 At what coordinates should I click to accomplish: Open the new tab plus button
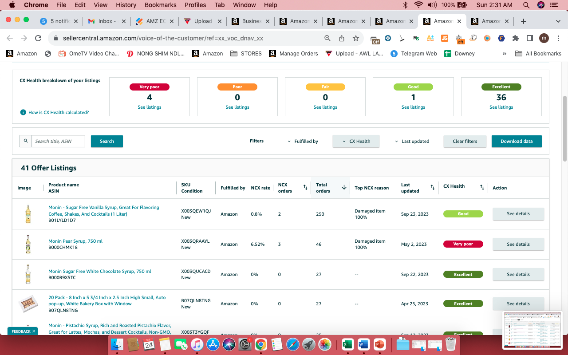coord(524,21)
